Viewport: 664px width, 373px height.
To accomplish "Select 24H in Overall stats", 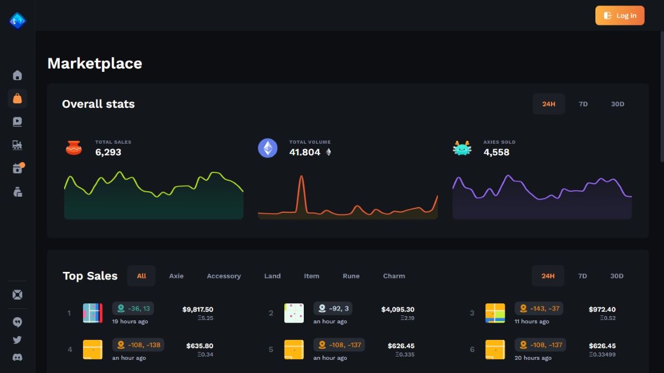I will point(549,104).
